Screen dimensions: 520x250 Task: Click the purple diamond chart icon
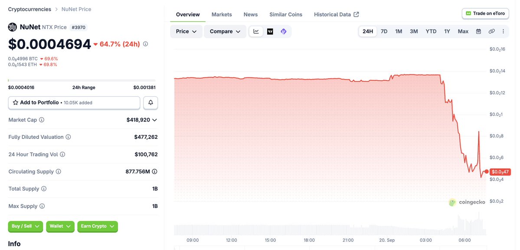click(x=284, y=32)
